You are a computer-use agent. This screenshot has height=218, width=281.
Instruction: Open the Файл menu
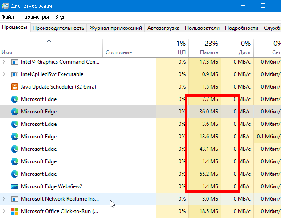click(x=8, y=17)
